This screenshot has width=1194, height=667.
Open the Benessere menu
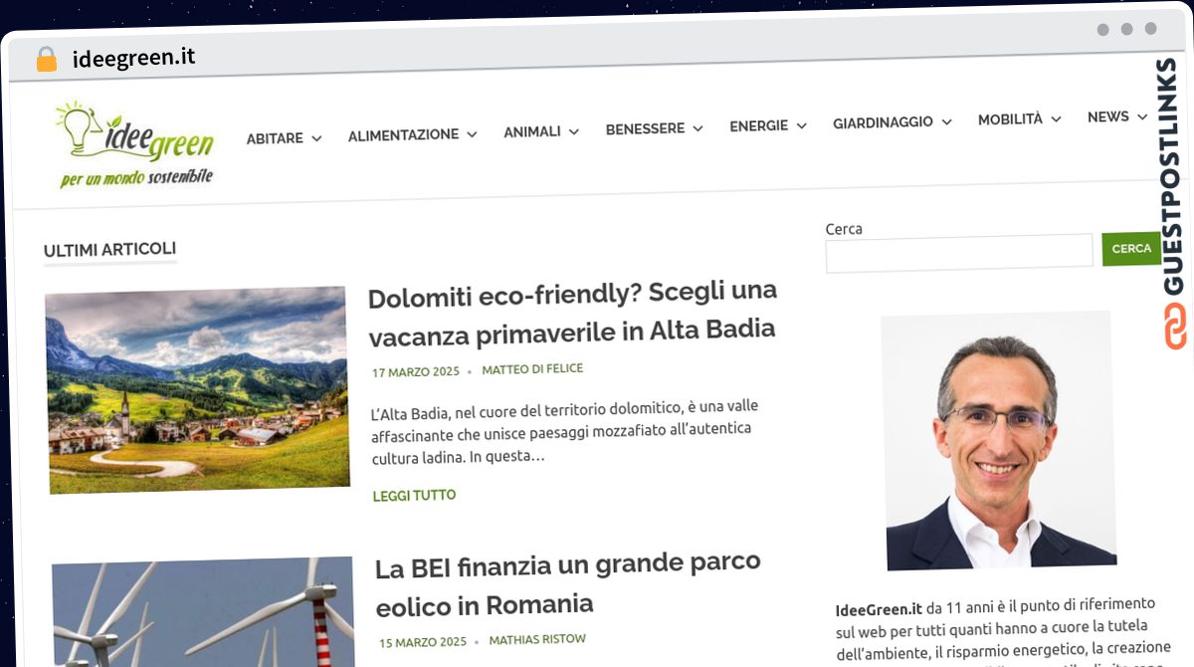645,128
